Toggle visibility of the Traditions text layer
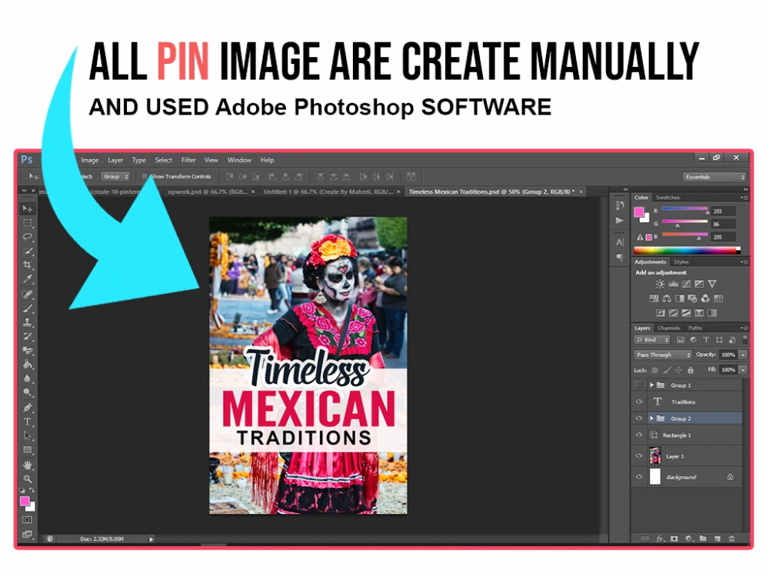769x577 pixels. (639, 402)
